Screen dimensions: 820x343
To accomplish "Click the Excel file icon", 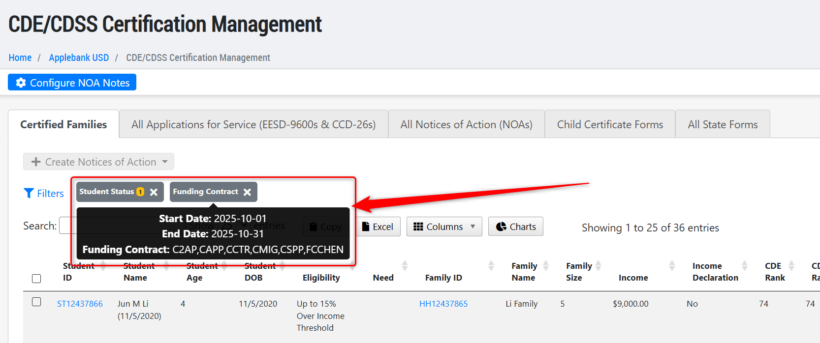I will tap(366, 227).
